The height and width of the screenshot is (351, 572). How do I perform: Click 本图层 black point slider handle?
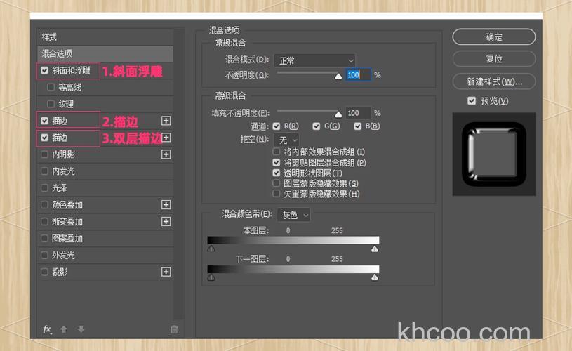point(211,249)
